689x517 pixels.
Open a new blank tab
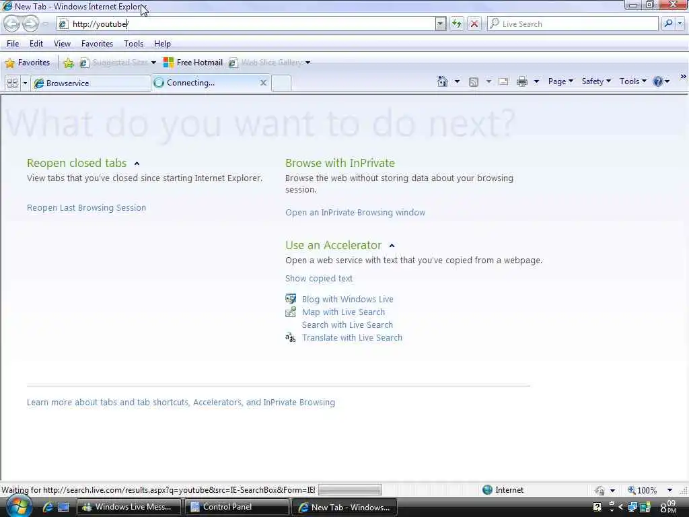click(281, 83)
